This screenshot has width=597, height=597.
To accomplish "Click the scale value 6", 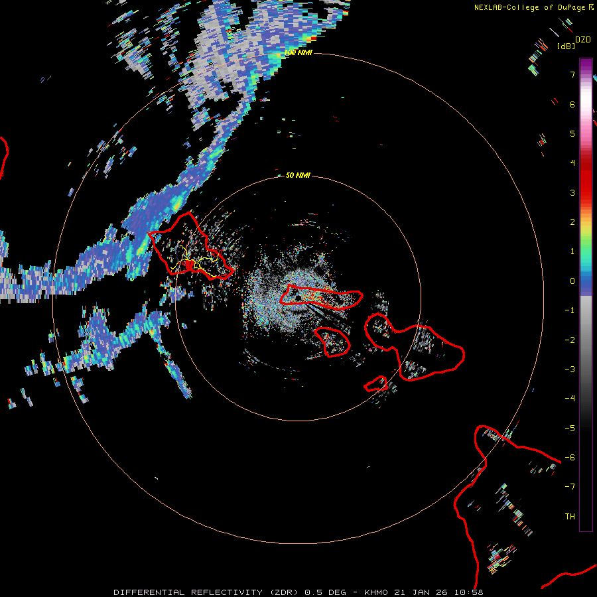I will pos(572,104).
